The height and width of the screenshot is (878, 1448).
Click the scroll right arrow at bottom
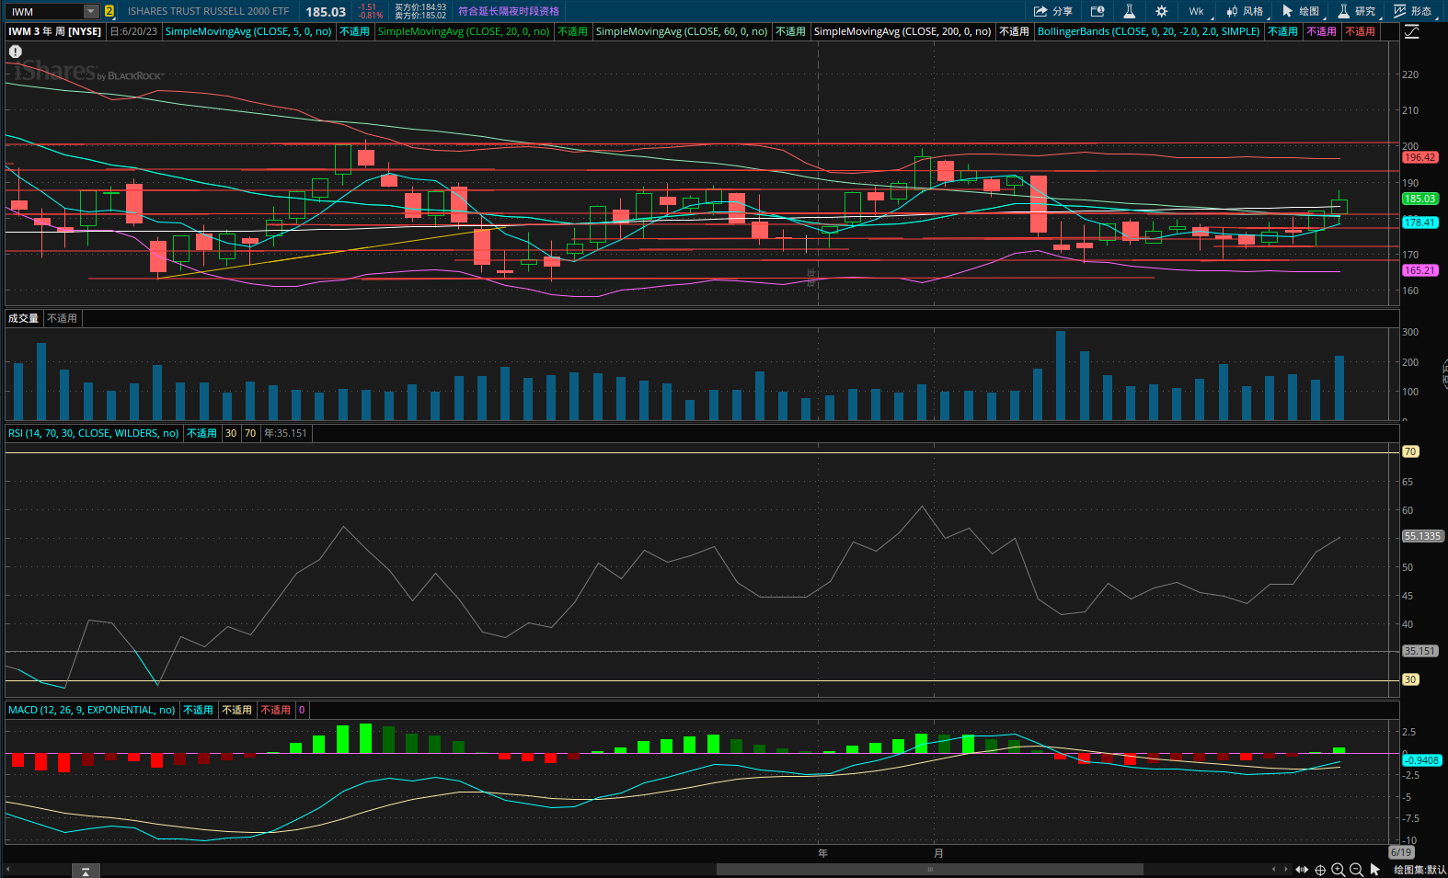1286,869
